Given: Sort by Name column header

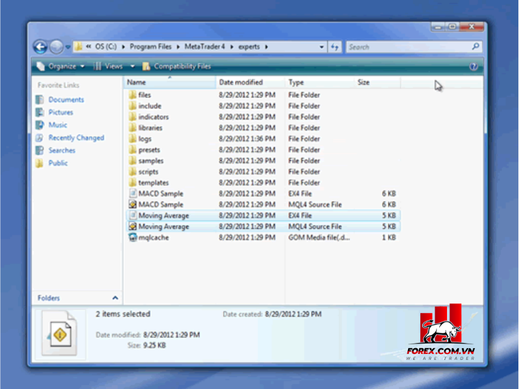Looking at the screenshot, I should tap(170, 82).
